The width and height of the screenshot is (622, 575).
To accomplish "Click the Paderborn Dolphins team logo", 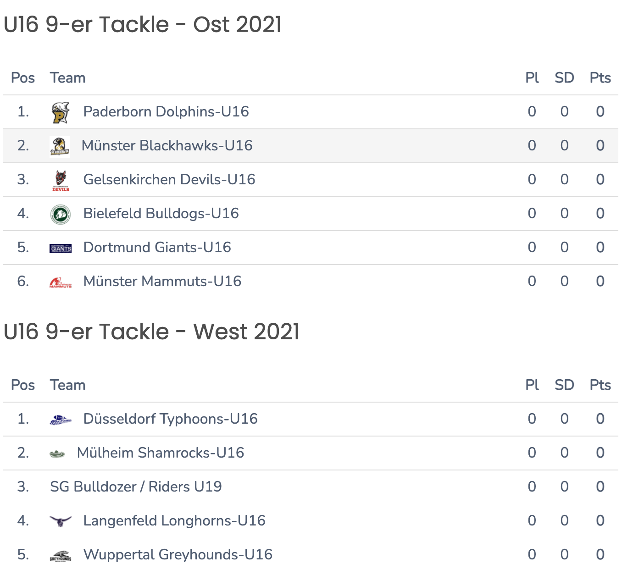I will [61, 113].
